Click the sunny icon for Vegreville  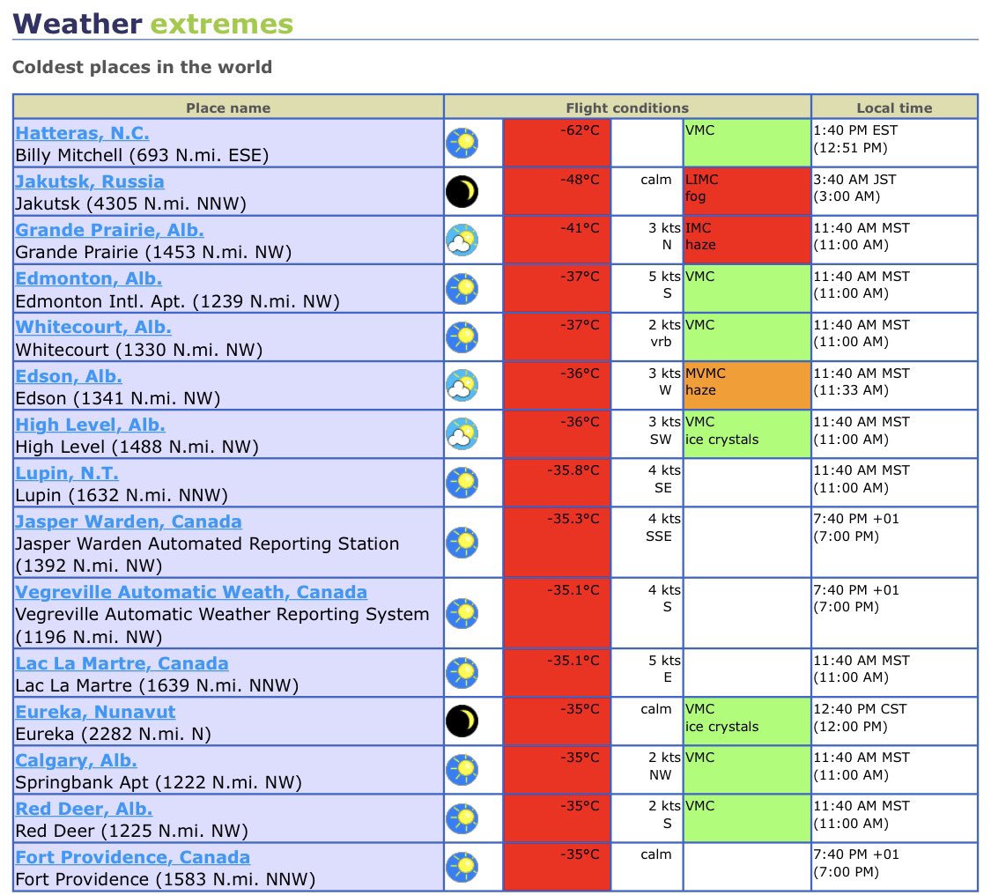click(462, 613)
